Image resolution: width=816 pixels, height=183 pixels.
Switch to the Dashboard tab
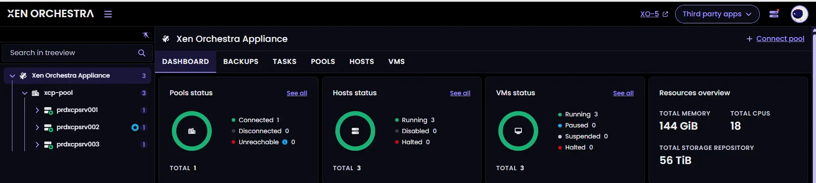click(185, 62)
